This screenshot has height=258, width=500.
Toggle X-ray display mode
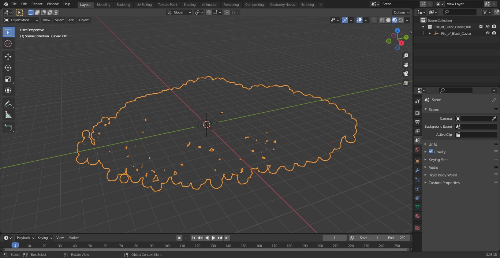(374, 20)
